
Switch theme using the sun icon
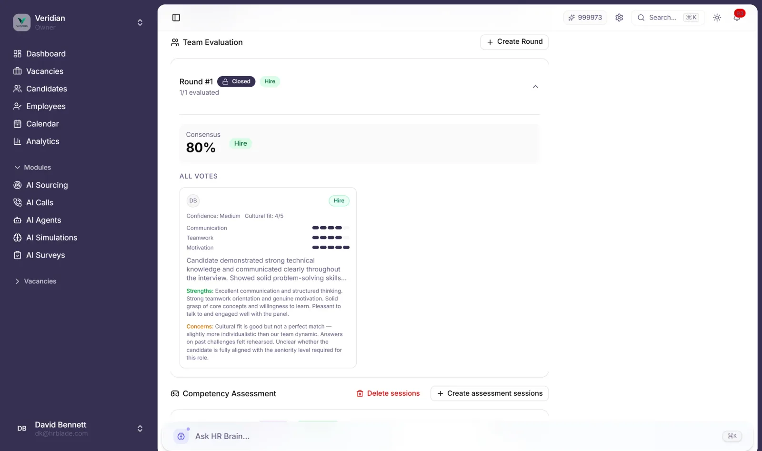click(x=717, y=18)
